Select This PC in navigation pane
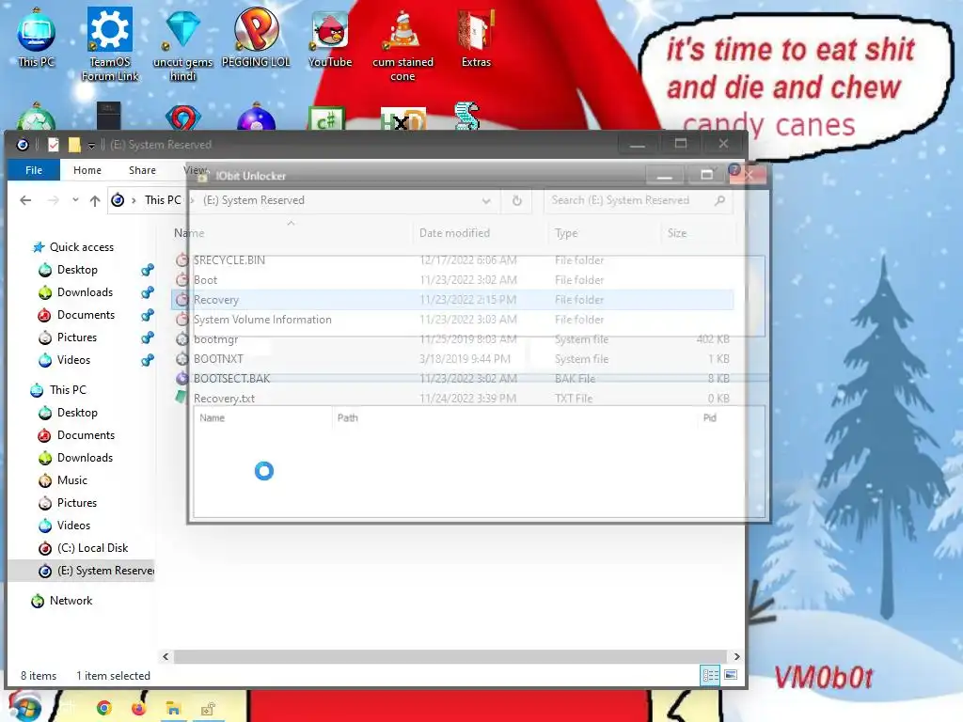The height and width of the screenshot is (722, 963). pyautogui.click(x=68, y=390)
